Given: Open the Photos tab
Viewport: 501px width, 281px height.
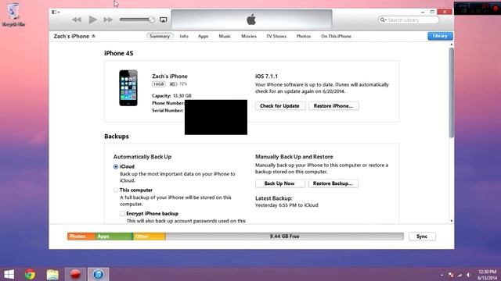Looking at the screenshot, I should click(303, 37).
